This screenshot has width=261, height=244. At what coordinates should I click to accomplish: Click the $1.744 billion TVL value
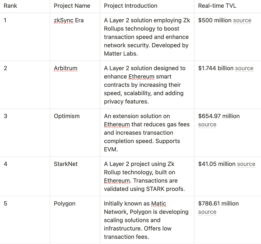(x=216, y=68)
